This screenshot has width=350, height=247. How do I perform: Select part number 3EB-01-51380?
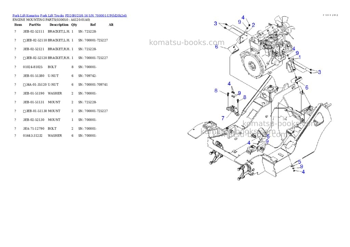tap(33, 76)
